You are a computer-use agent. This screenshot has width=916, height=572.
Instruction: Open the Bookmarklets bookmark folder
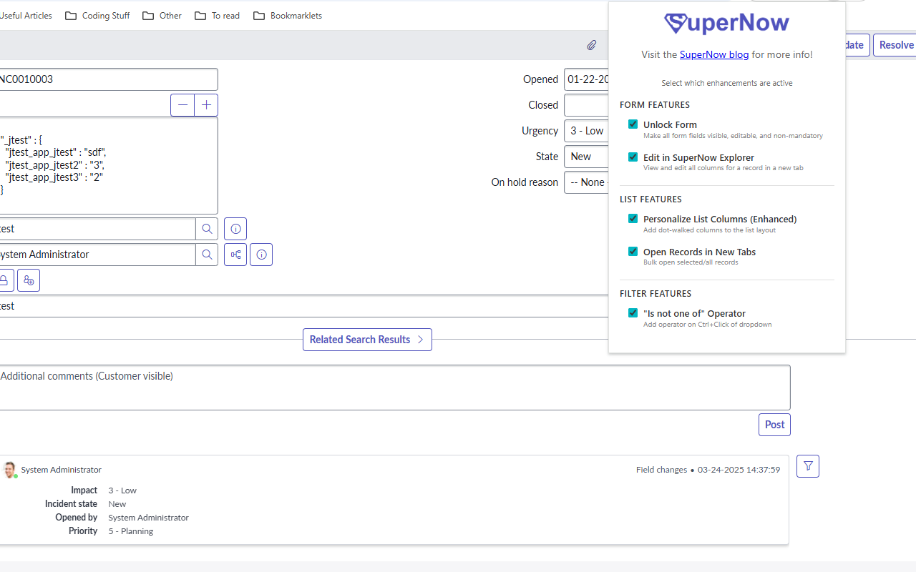point(288,16)
